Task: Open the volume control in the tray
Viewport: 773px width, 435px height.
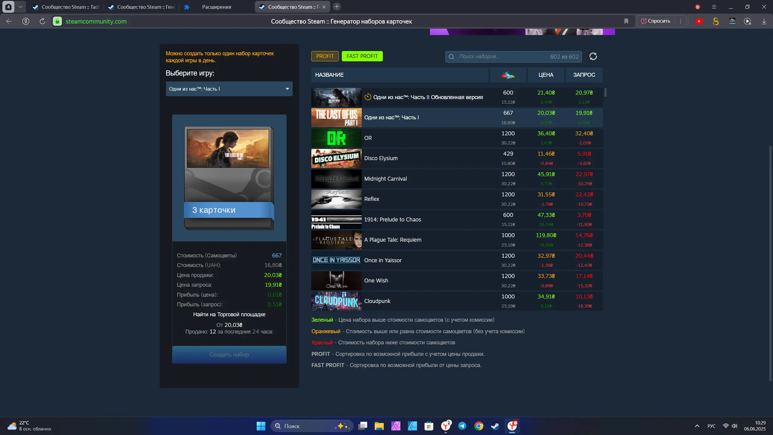Action: (x=734, y=426)
